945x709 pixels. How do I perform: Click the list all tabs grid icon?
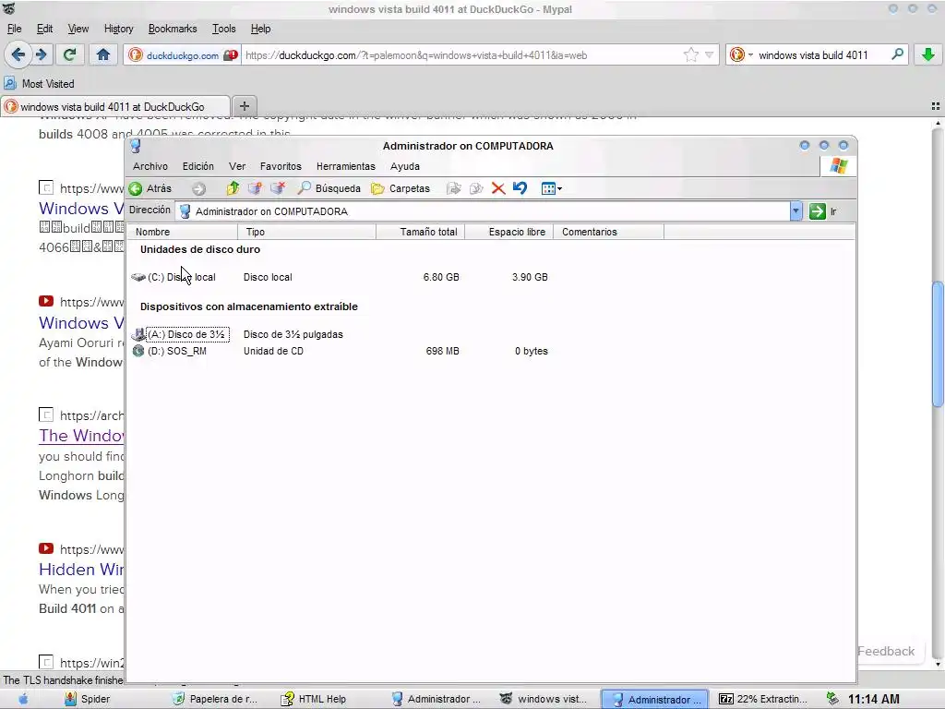point(936,106)
